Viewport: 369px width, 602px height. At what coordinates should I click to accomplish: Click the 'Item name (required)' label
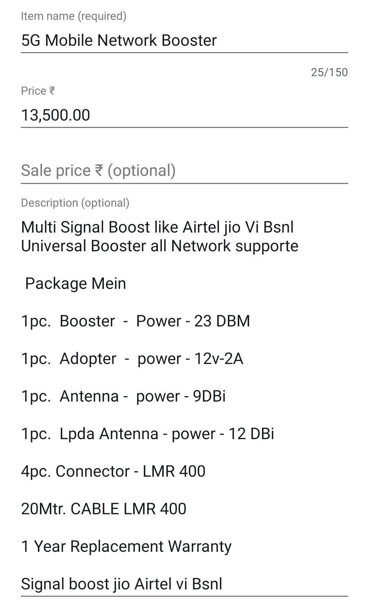(73, 16)
